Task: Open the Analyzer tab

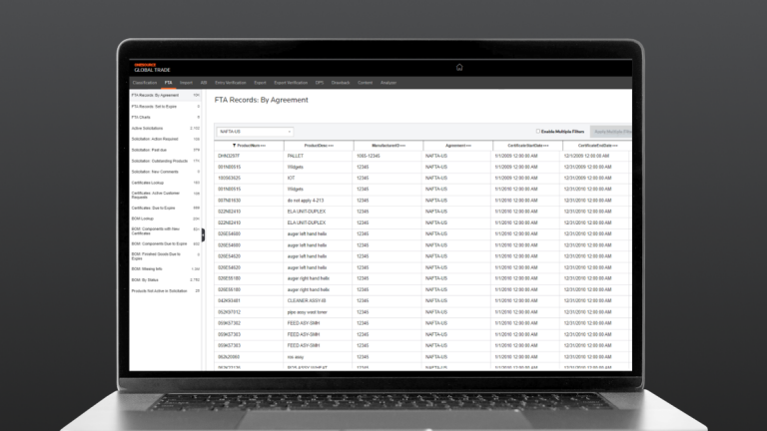Action: (x=388, y=82)
